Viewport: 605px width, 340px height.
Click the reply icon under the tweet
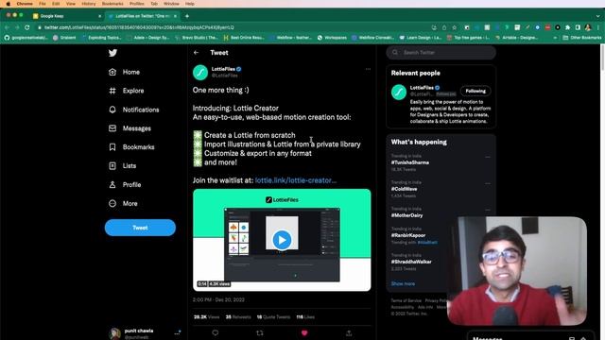pos(216,332)
